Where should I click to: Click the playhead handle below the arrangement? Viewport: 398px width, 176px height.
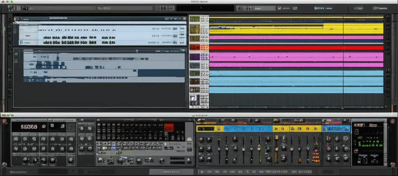click(342, 109)
